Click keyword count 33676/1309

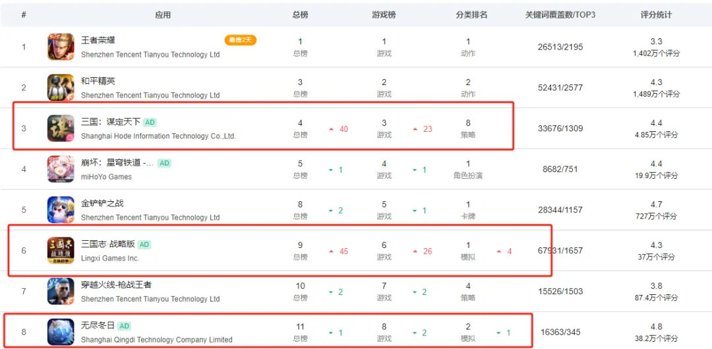pyautogui.click(x=560, y=128)
